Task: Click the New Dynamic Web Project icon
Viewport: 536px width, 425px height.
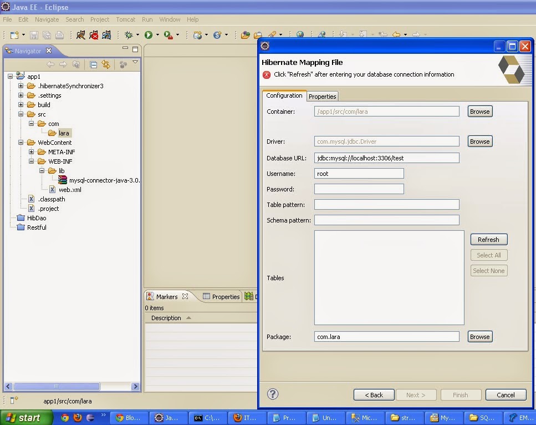Action: [x=197, y=35]
